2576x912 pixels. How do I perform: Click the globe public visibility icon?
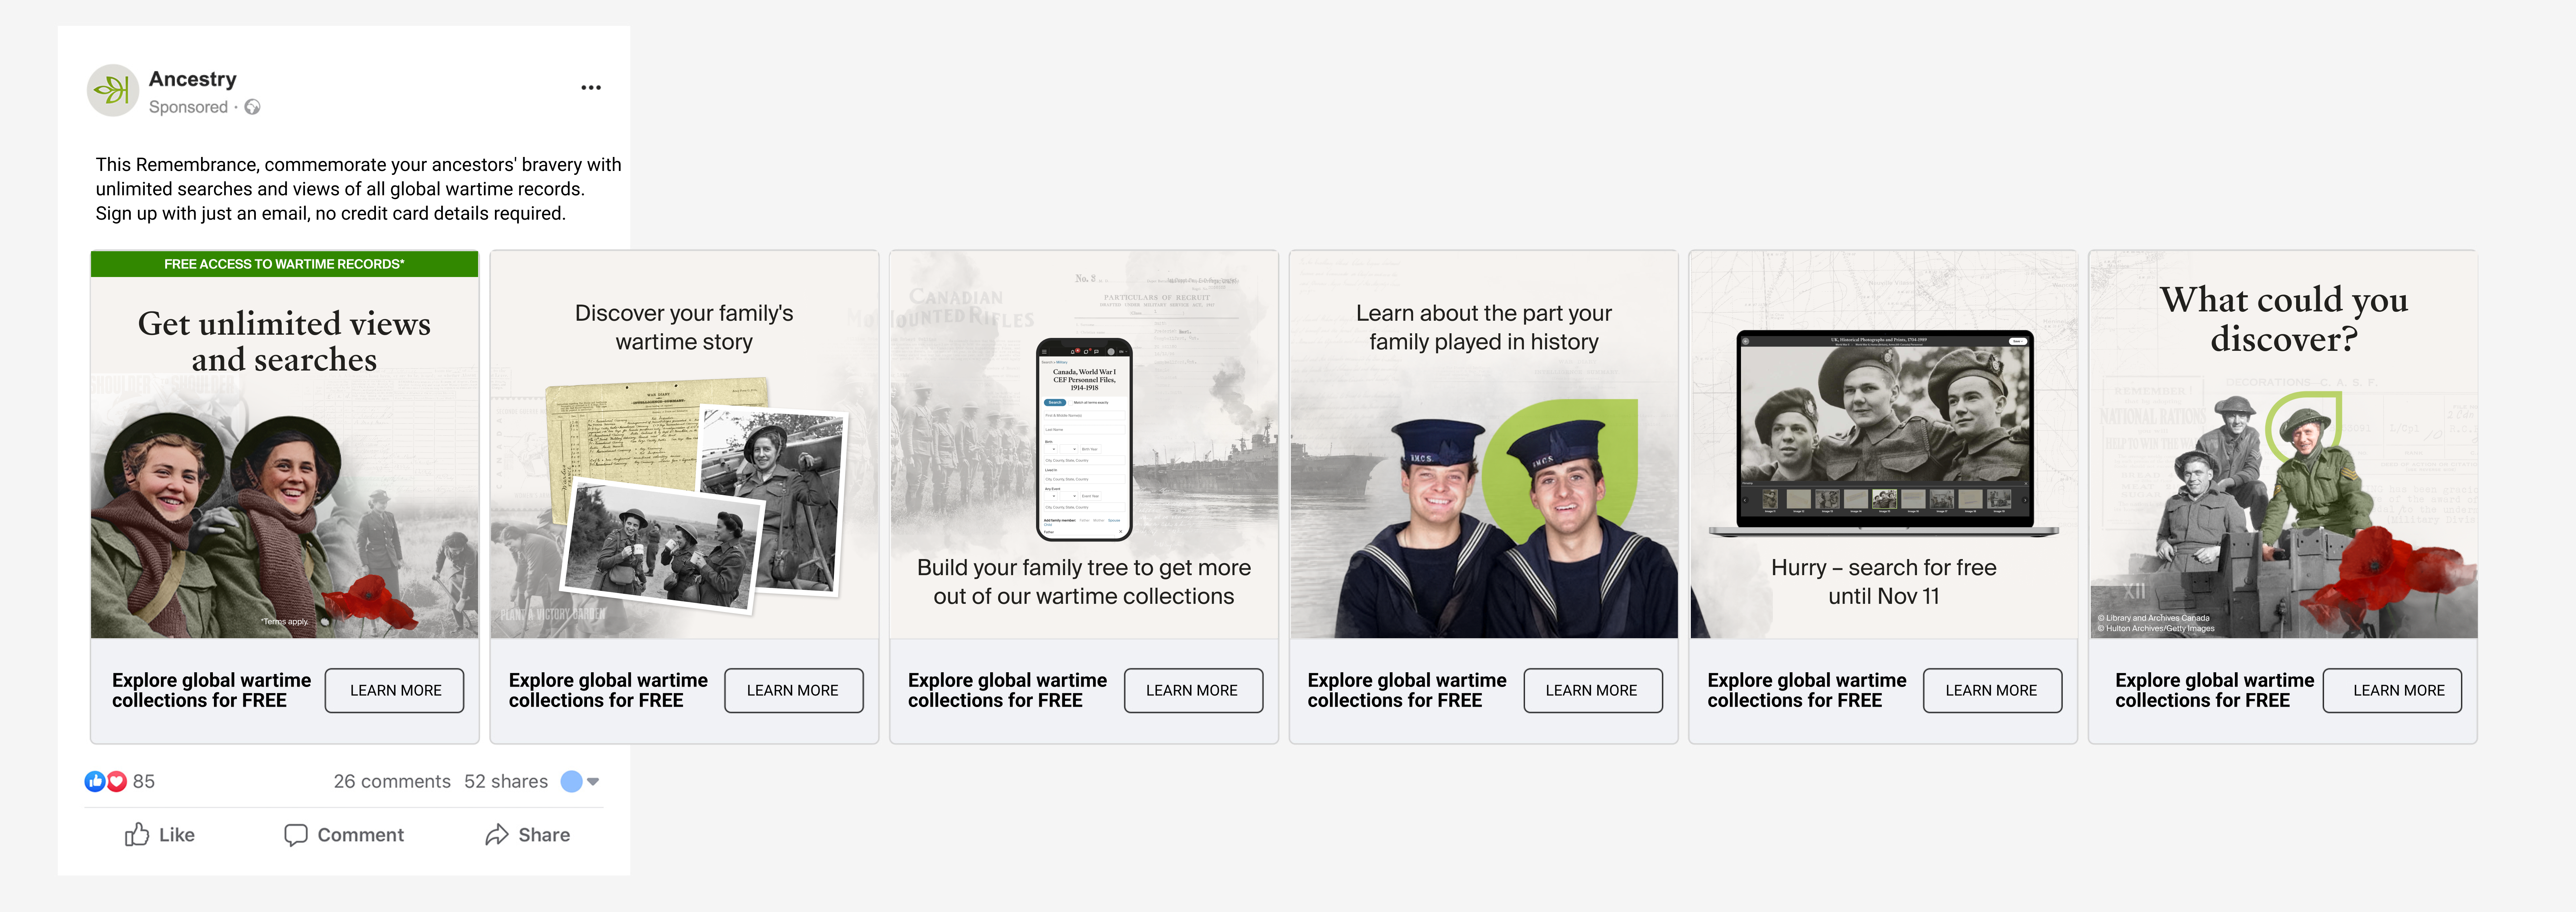(253, 107)
